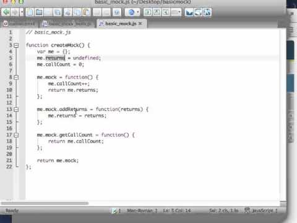297x223 pixels.
Task: Collapse the addReturns fold marker at line 13
Action: click(16, 109)
